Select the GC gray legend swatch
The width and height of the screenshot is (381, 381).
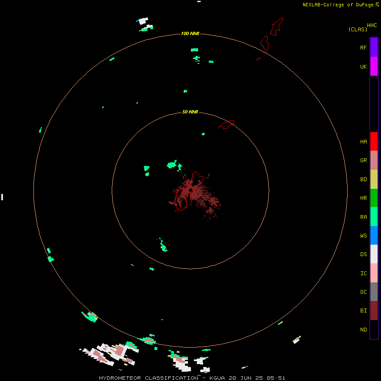click(374, 292)
